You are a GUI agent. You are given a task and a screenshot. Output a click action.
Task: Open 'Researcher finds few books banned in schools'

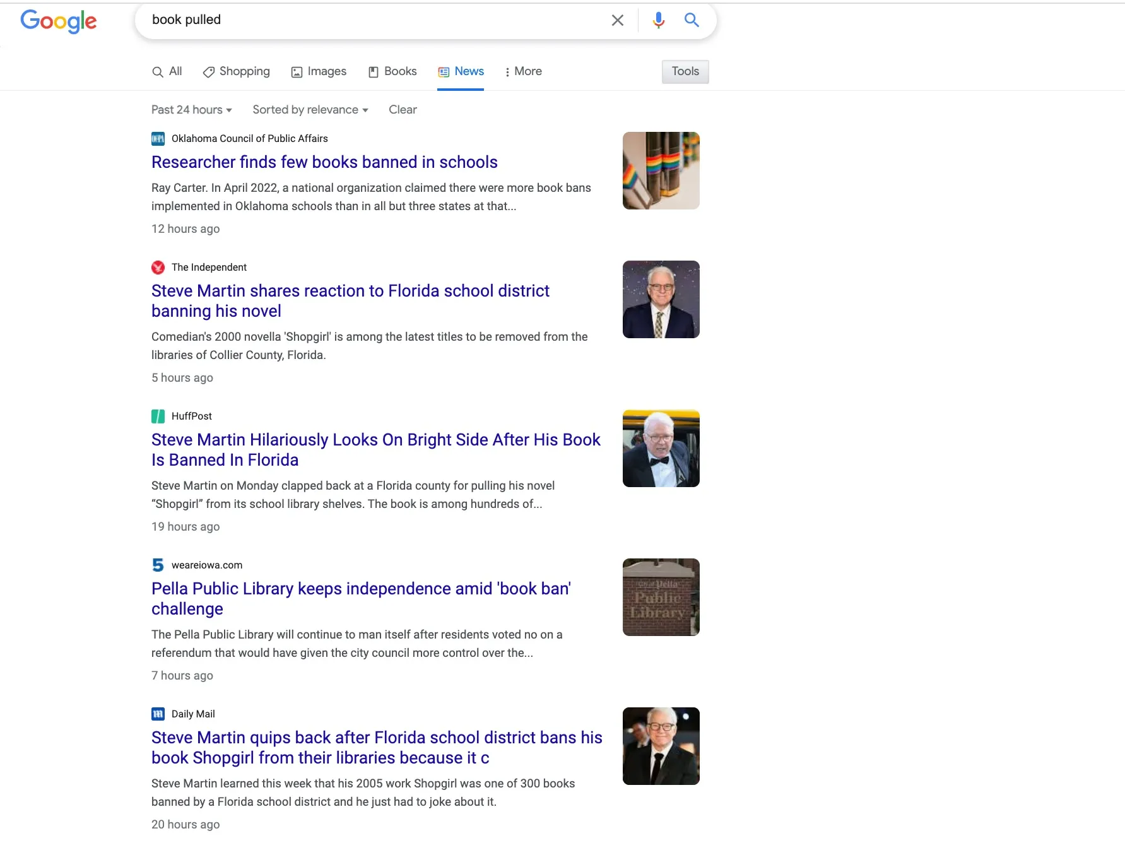pos(324,162)
